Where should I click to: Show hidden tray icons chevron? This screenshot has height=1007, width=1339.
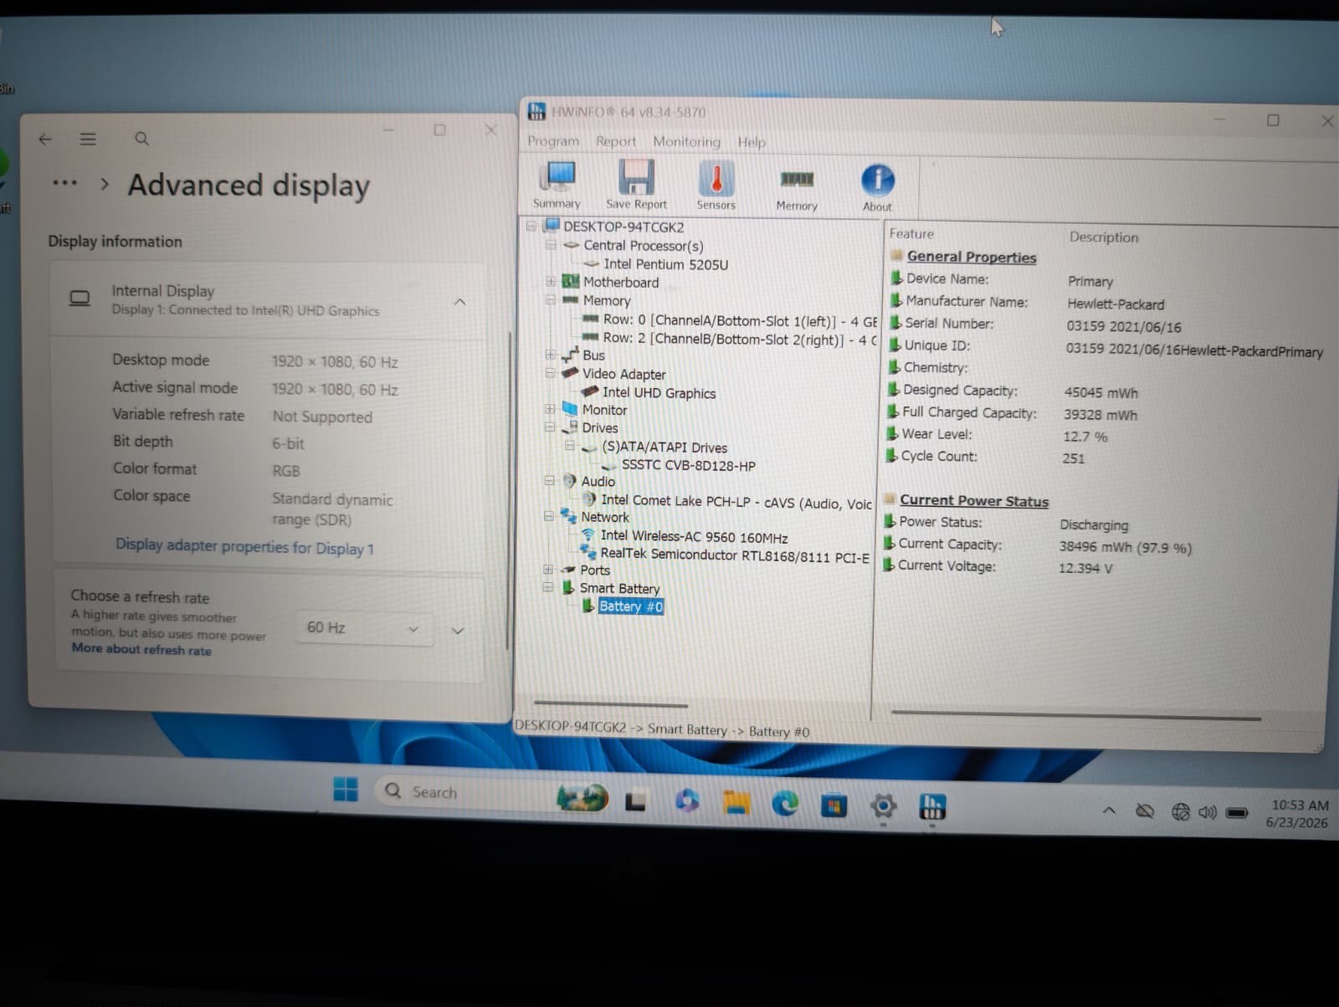[1109, 810]
